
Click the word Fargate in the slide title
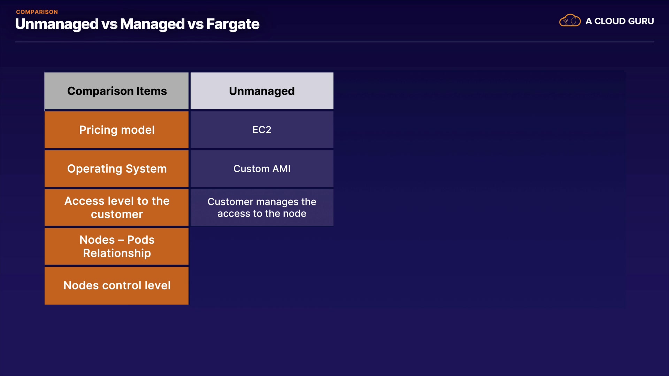pyautogui.click(x=233, y=24)
